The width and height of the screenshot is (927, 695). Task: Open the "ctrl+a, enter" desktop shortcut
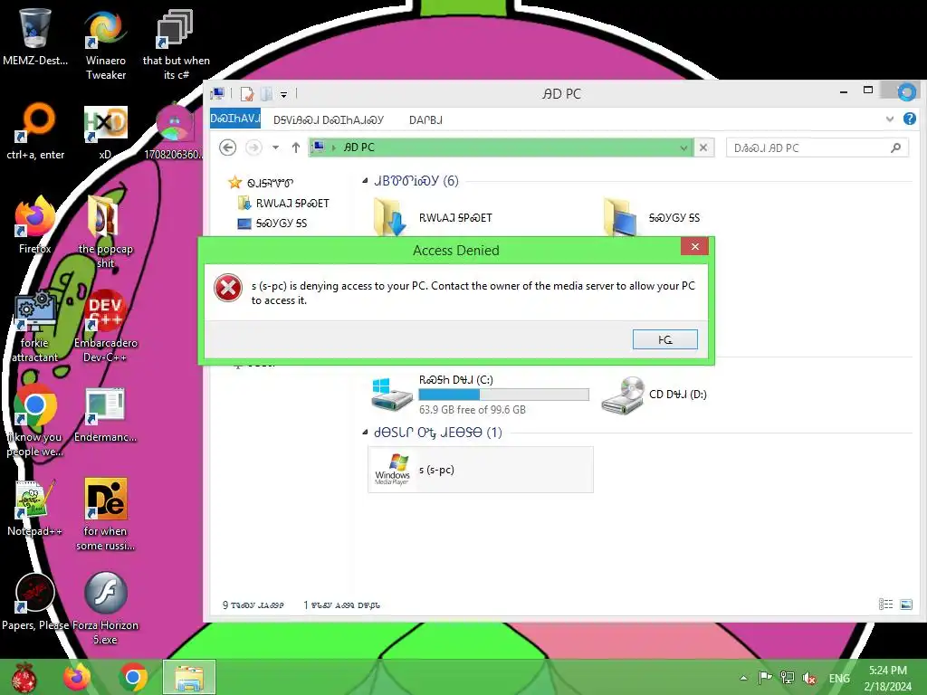tap(35, 131)
